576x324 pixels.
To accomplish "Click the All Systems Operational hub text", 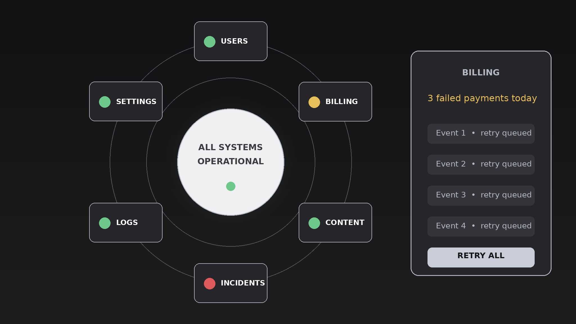I will point(231,154).
